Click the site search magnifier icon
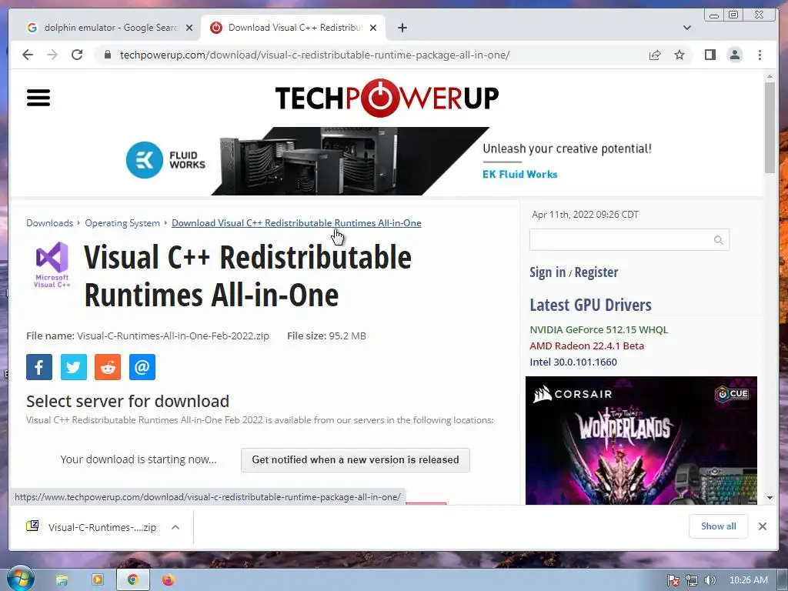The height and width of the screenshot is (591, 788). click(x=719, y=240)
